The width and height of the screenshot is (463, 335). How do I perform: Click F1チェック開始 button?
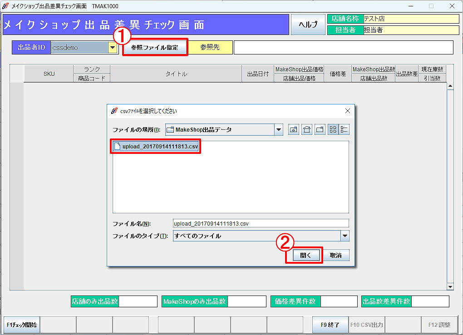point(21,325)
